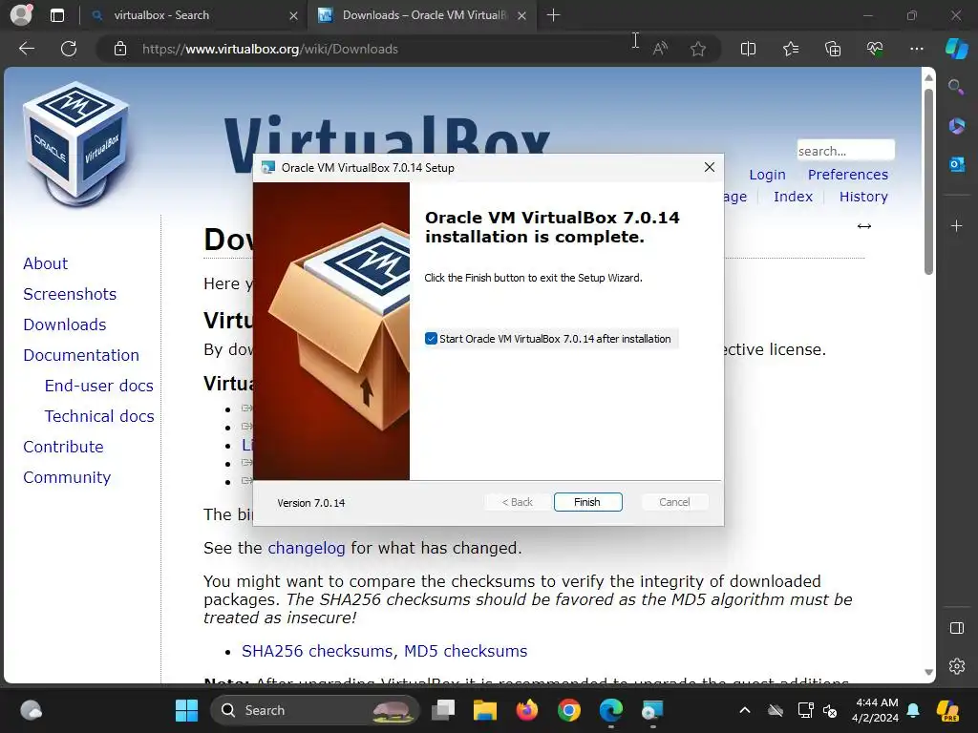
Task: Click the VirtualBox cube logo
Action: (76, 144)
